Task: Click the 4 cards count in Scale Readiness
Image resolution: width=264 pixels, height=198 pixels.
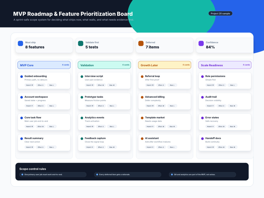Action: pos(246,65)
